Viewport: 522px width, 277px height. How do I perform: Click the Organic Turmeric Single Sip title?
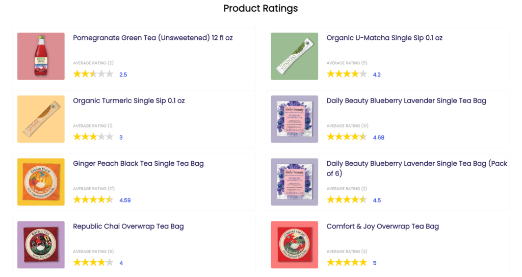[129, 100]
